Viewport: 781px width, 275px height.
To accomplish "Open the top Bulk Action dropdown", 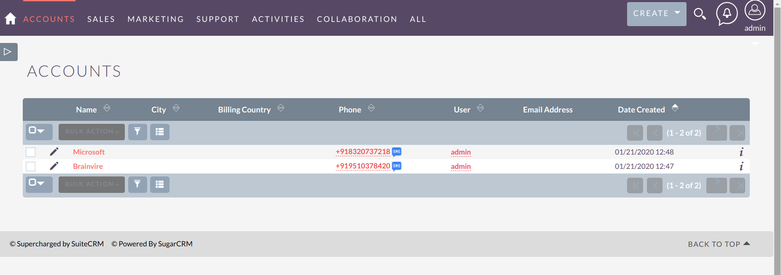I will click(x=92, y=132).
